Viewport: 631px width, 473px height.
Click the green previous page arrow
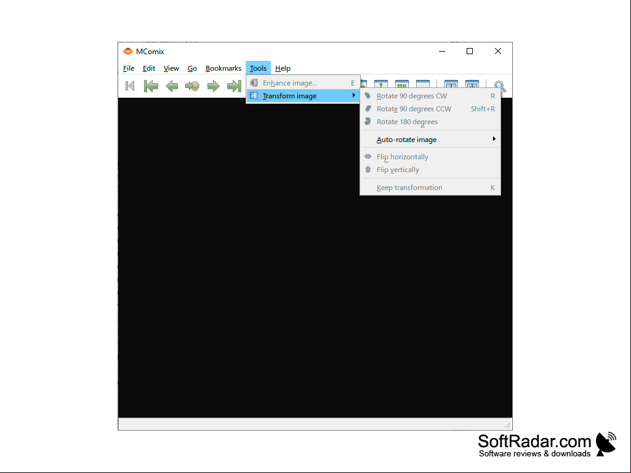172,85
